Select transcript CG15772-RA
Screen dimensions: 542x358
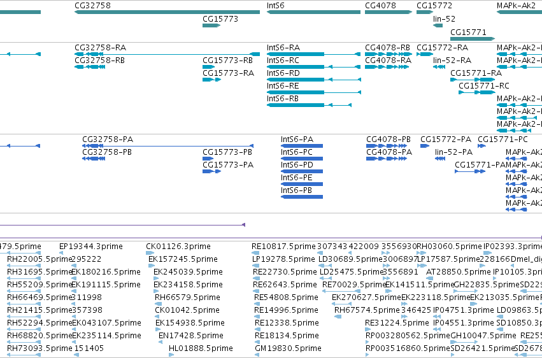(425, 54)
